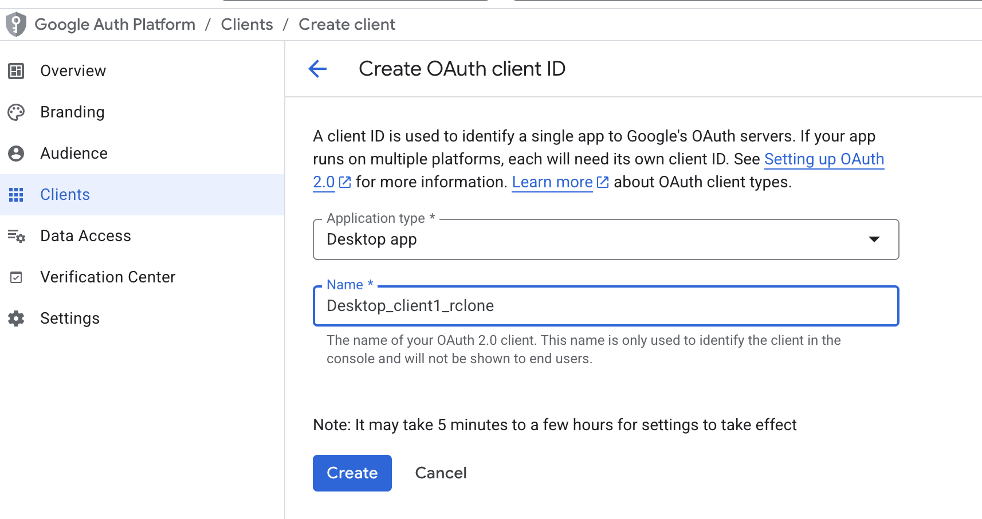
Task: Open the Overview section
Action: [x=142, y=71]
